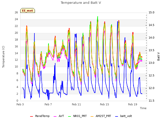This screenshot has height=121, width=162.
Task: Toggle the PanelTemp legend entry
Action: (40, 116)
